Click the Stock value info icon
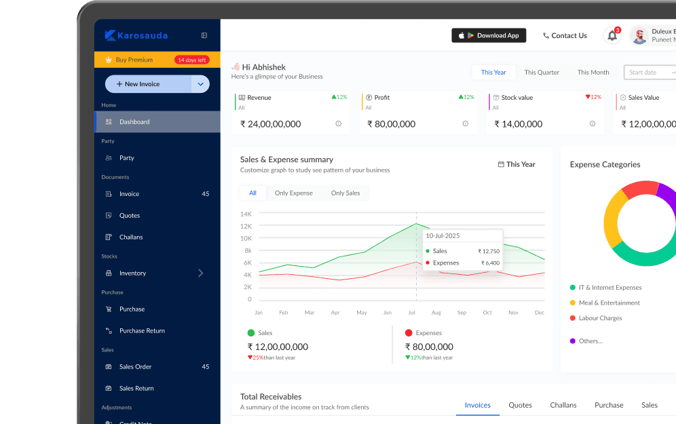The image size is (676, 424). click(x=592, y=123)
